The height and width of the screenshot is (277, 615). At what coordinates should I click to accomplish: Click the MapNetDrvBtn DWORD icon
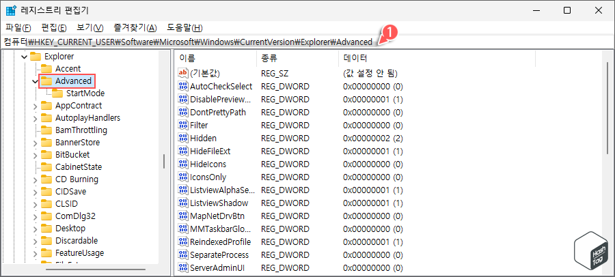click(x=183, y=216)
